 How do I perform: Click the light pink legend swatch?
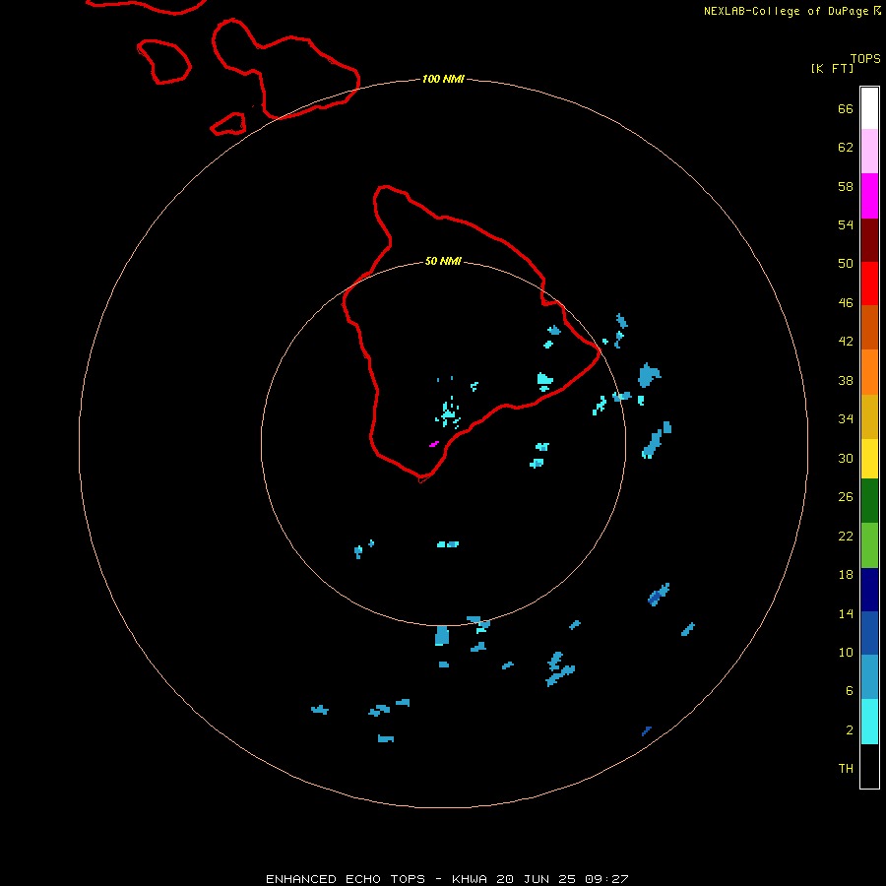869,151
